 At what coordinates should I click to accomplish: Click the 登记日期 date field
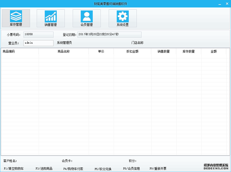[109, 34]
